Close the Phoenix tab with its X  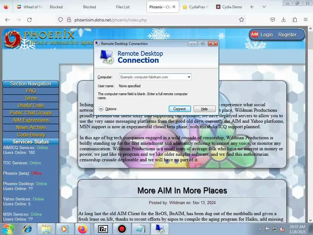[x=174, y=7]
